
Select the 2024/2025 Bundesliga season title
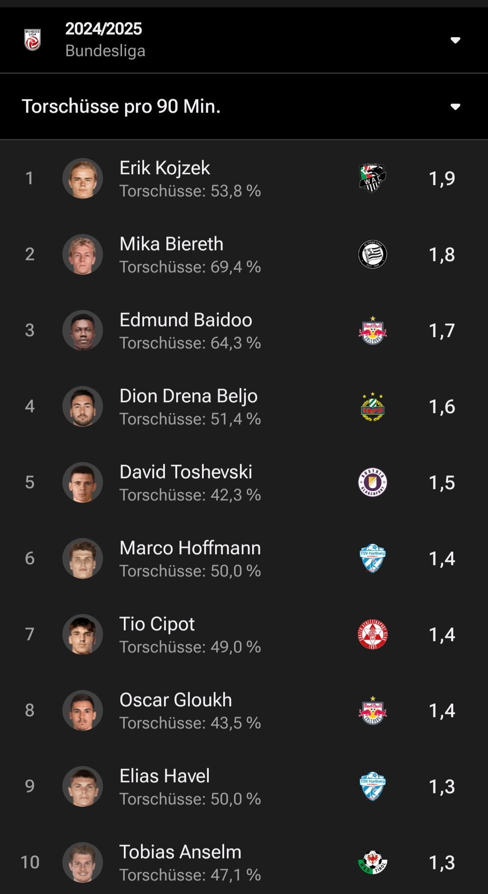pyautogui.click(x=104, y=30)
